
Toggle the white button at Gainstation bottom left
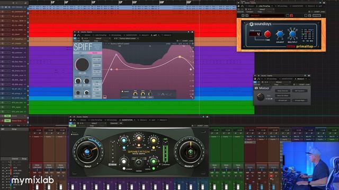tap(124, 168)
